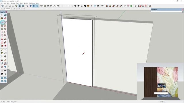Choose the Paint Bucket tool
This screenshot has height=103, width=184.
(2, 18)
